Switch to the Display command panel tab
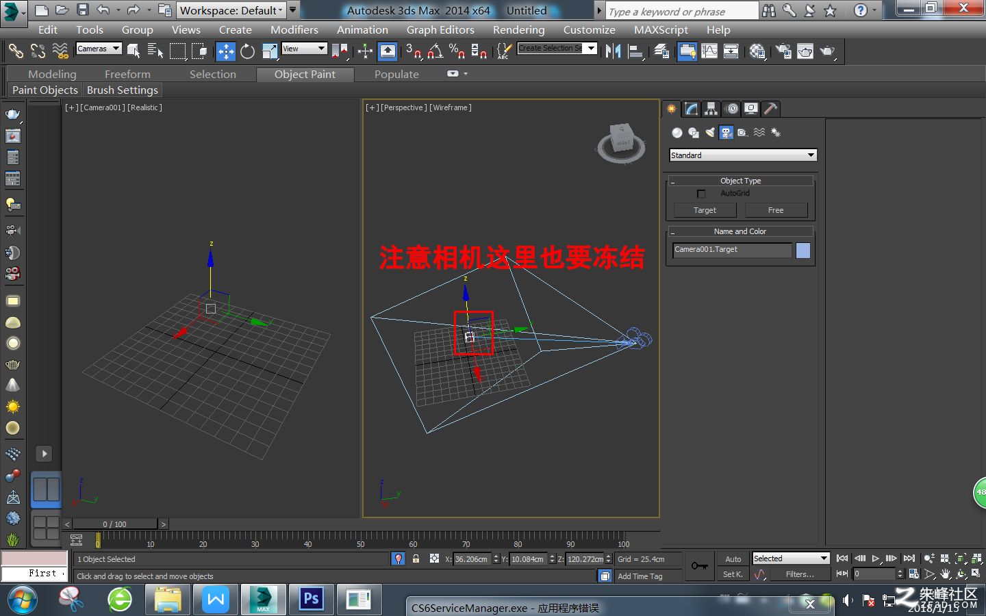This screenshot has width=986, height=616. click(751, 109)
